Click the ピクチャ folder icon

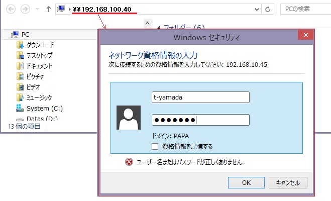[20, 76]
